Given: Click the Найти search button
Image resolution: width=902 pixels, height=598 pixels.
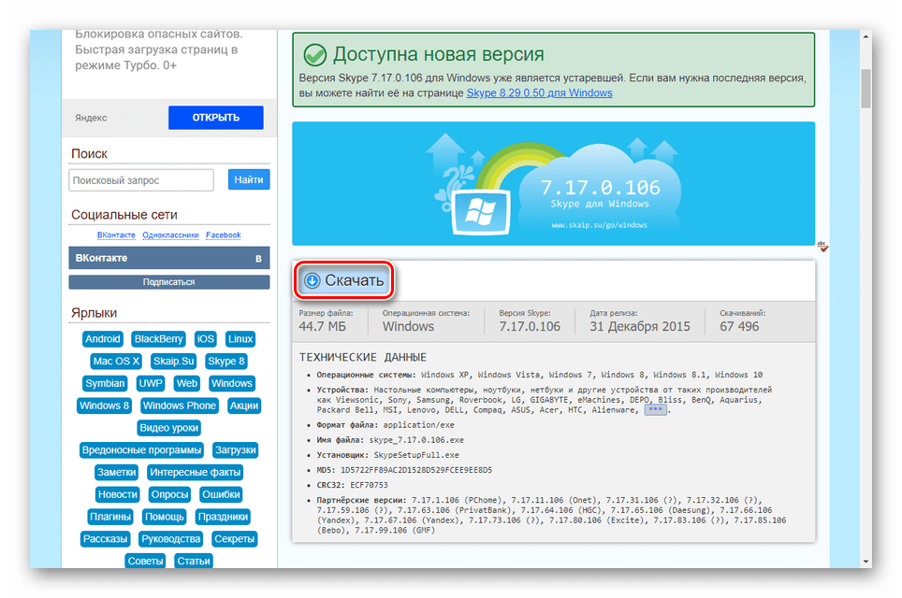Looking at the screenshot, I should 249,179.
